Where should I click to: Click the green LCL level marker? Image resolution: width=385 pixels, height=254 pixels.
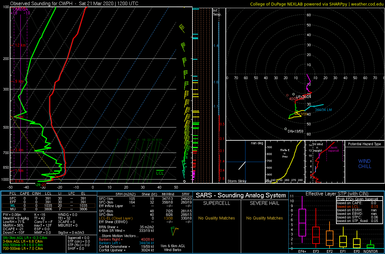pyautogui.click(x=160, y=172)
